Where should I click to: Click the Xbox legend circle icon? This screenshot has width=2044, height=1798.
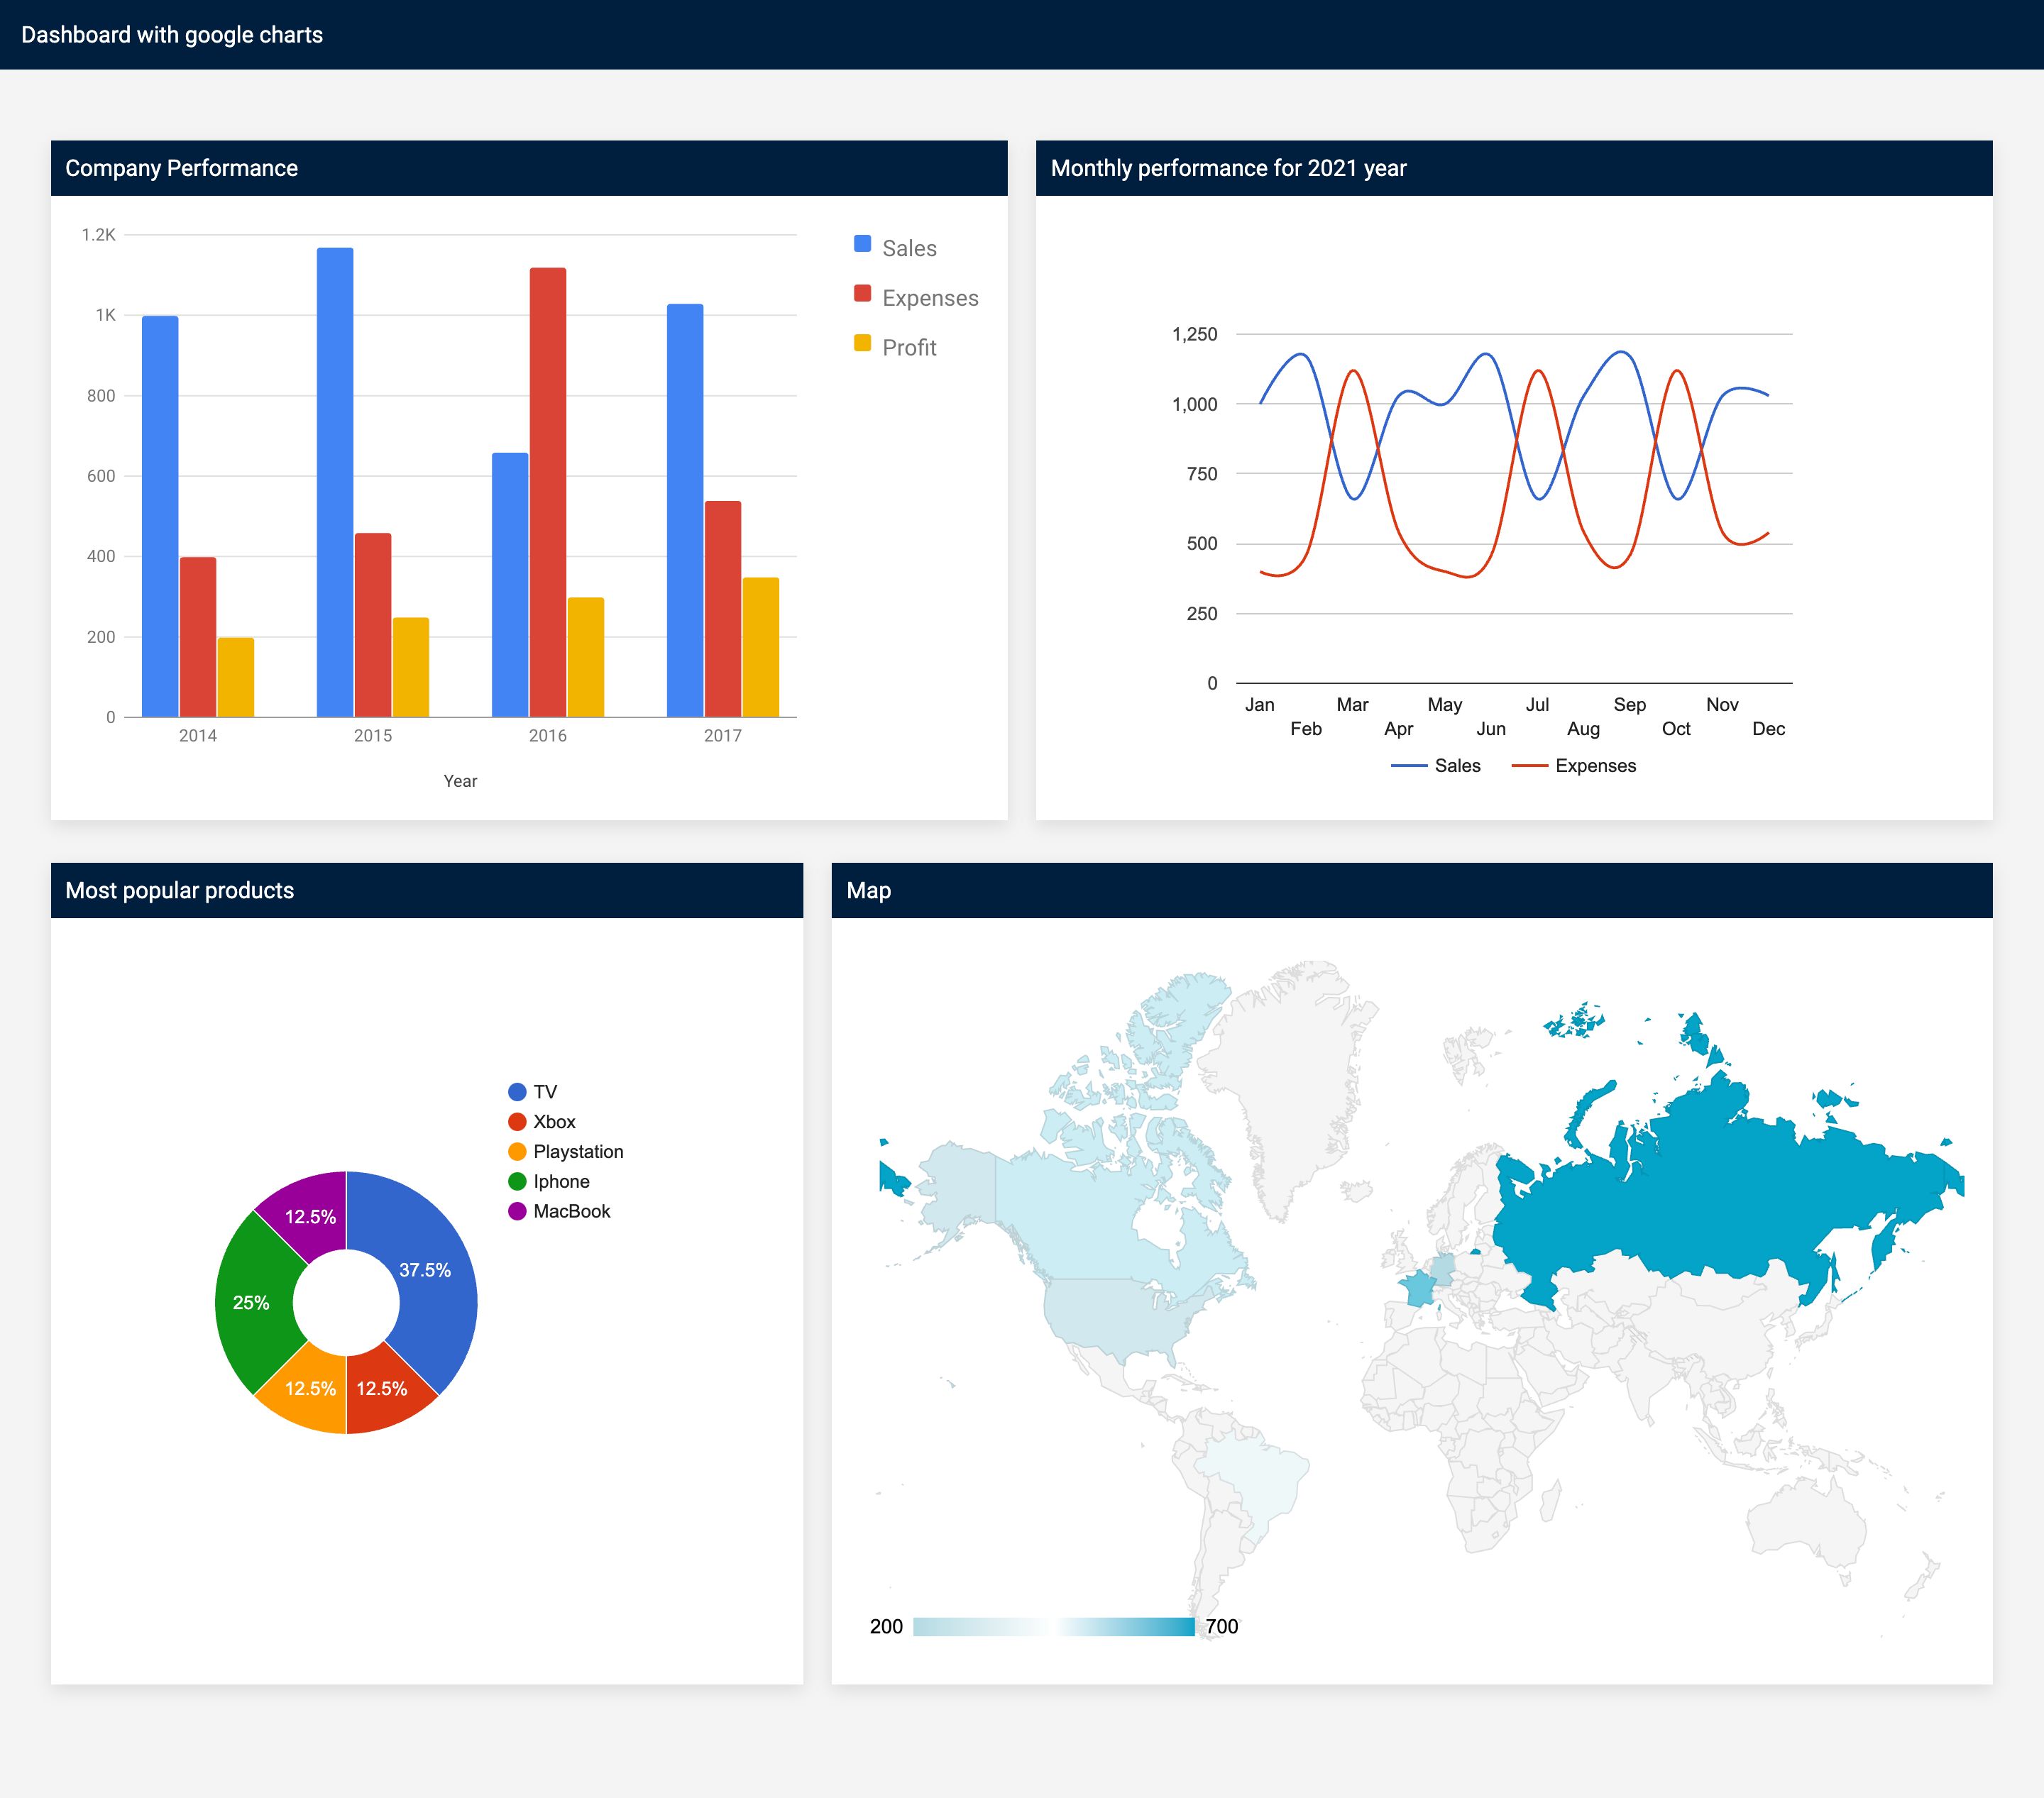click(x=517, y=1122)
